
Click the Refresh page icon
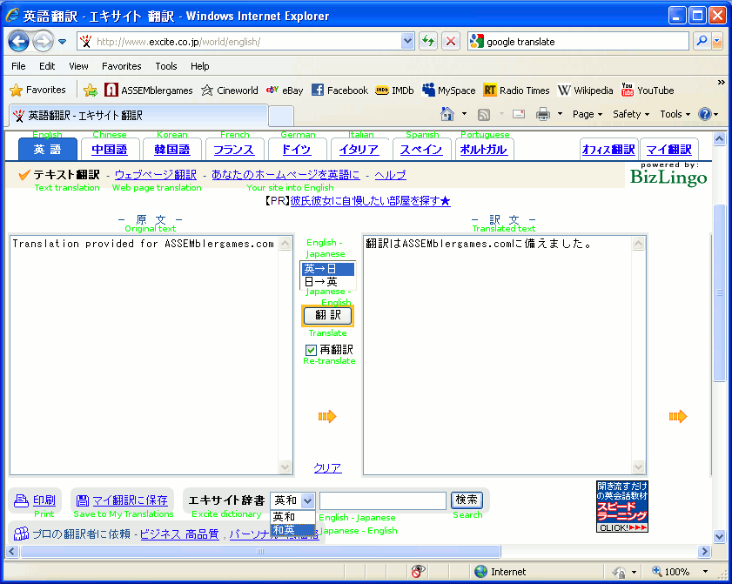[x=427, y=41]
